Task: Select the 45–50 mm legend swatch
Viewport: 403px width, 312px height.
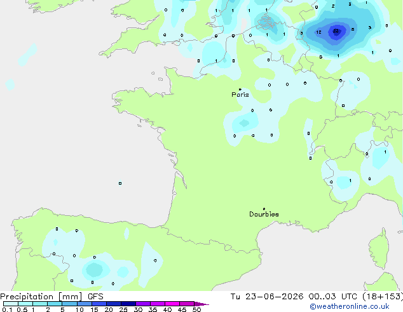Action: [187, 304]
